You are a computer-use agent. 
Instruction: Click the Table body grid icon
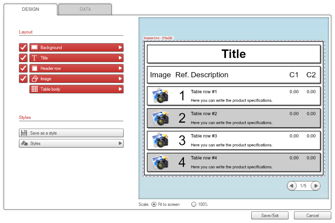coord(35,89)
